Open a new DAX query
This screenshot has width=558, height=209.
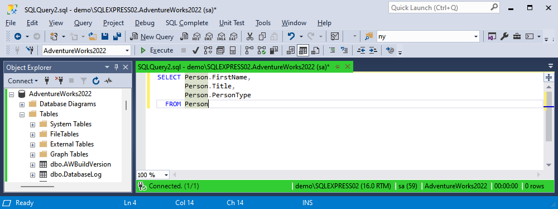(233, 36)
